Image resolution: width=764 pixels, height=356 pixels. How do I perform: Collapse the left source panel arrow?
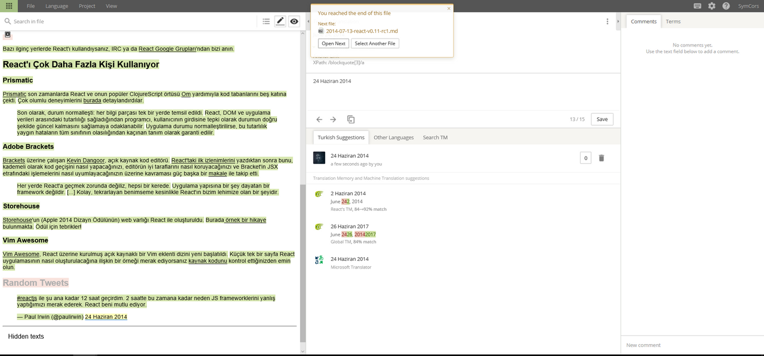pos(308,21)
